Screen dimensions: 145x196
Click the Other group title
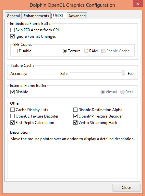point(15,103)
